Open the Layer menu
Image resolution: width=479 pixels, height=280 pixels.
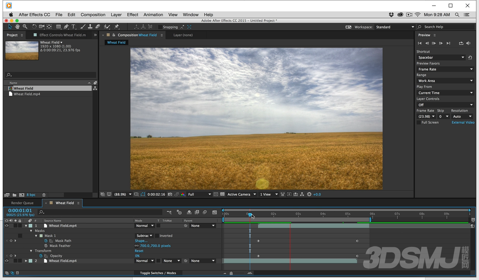click(116, 15)
